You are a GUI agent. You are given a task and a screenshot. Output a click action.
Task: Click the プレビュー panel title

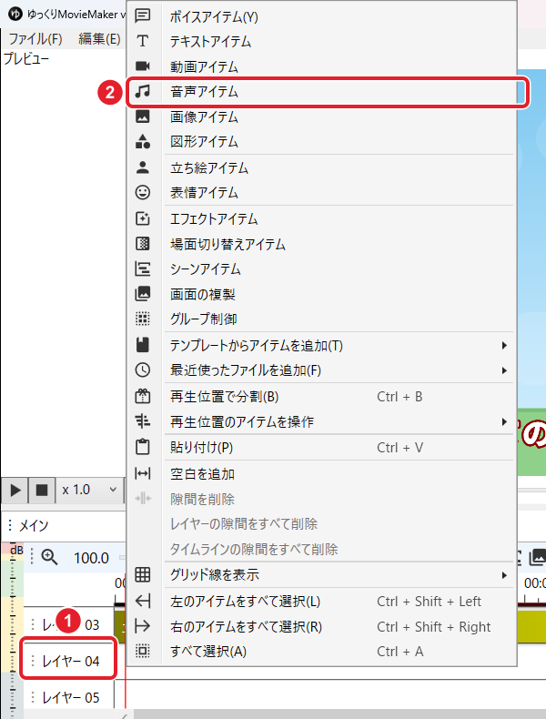(x=26, y=58)
